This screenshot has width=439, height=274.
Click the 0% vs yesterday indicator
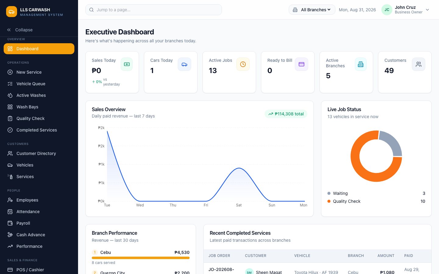click(106, 82)
